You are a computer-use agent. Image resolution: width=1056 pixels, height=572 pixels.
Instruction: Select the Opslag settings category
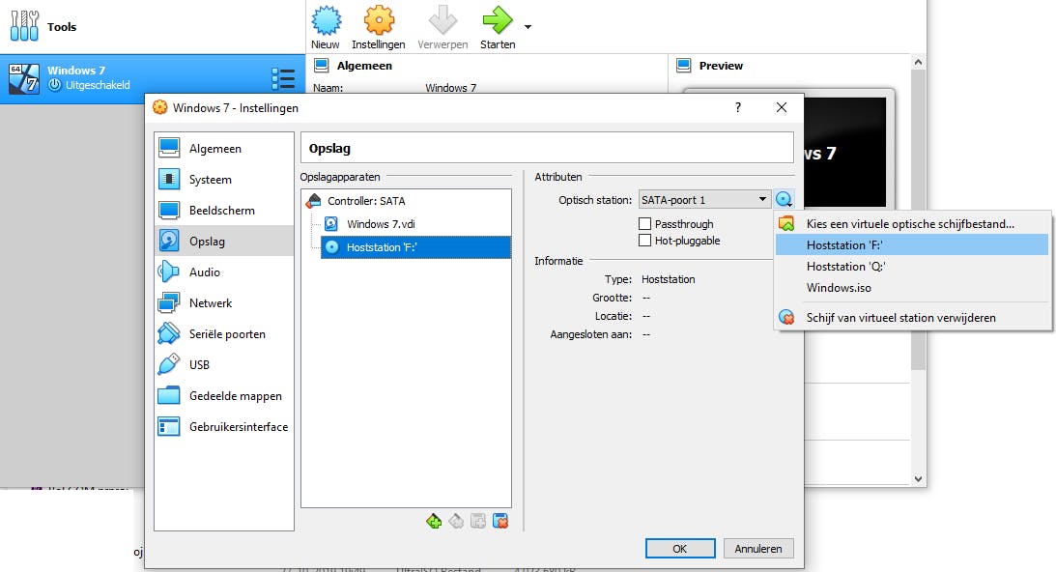click(223, 242)
